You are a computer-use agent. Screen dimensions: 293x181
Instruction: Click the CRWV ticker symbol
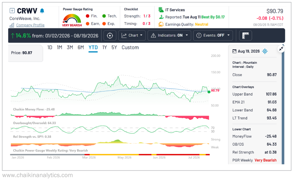(27, 11)
